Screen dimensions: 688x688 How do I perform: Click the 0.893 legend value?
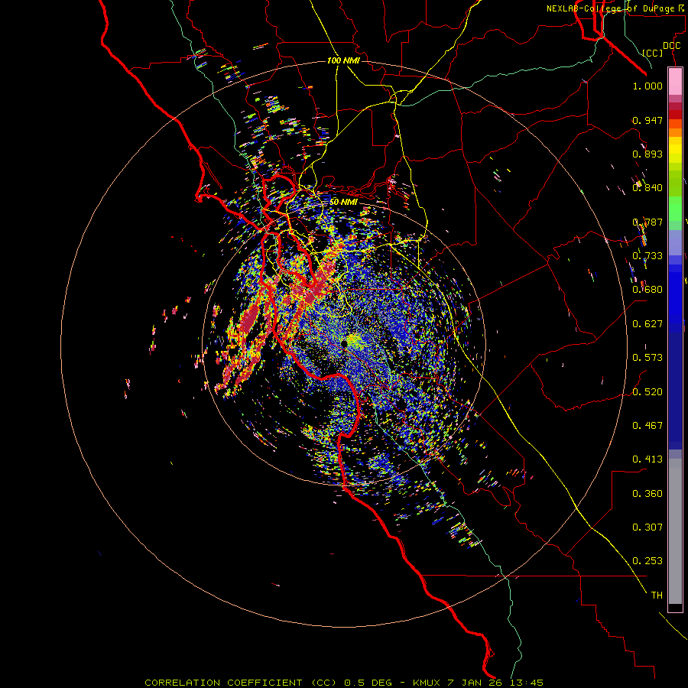point(647,154)
